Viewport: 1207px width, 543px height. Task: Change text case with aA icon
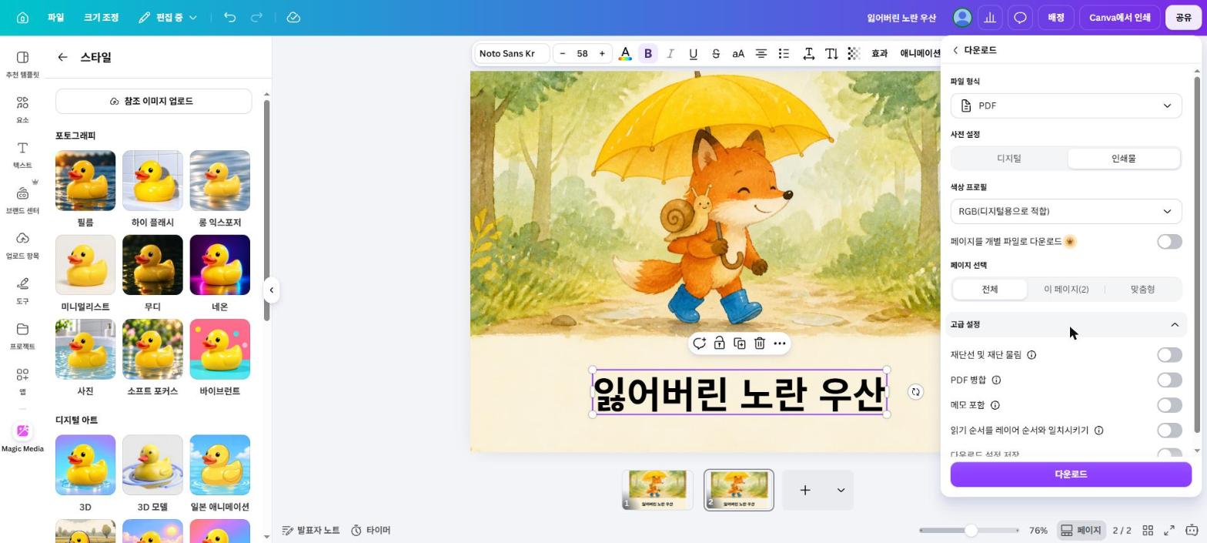tap(738, 53)
